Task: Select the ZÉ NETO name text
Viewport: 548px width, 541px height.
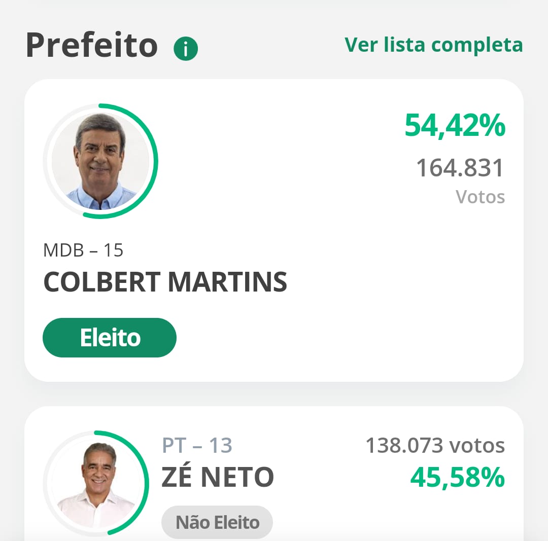Action: pyautogui.click(x=217, y=477)
